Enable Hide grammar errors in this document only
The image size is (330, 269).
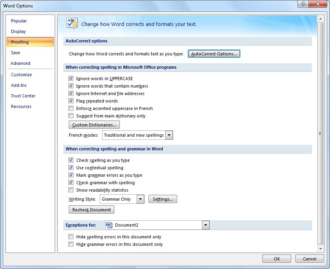[x=71, y=244]
